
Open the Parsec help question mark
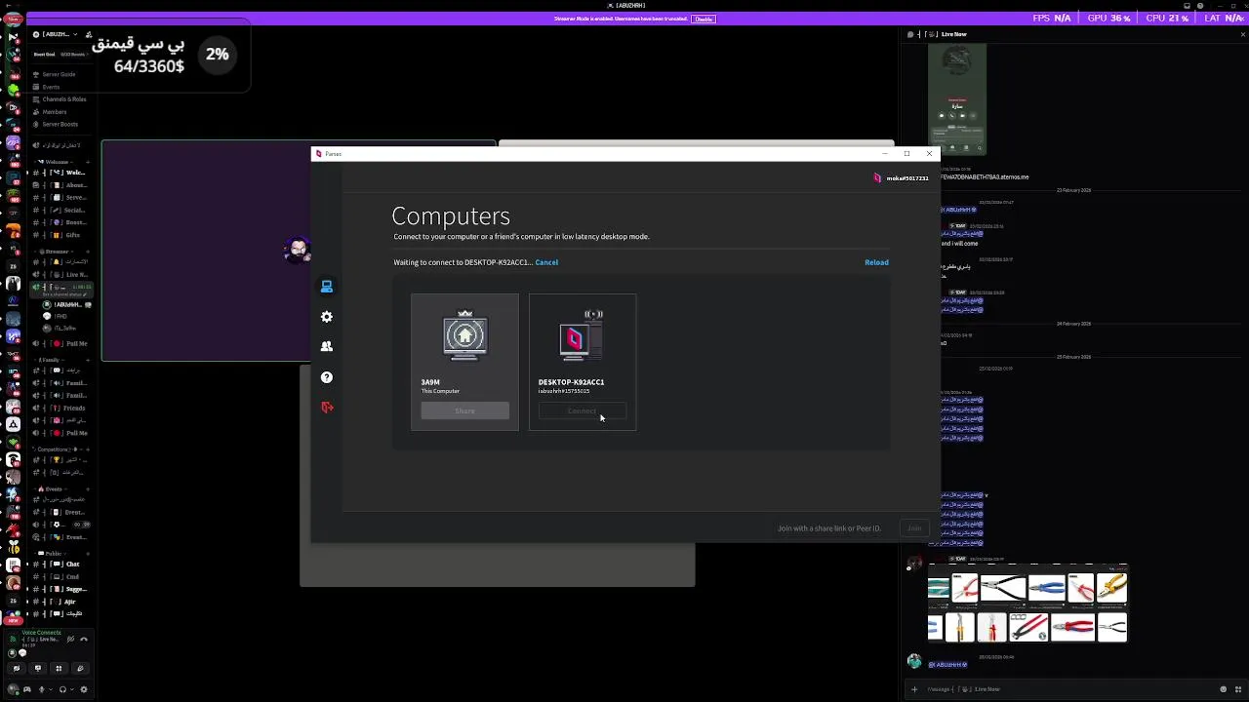[x=327, y=377]
